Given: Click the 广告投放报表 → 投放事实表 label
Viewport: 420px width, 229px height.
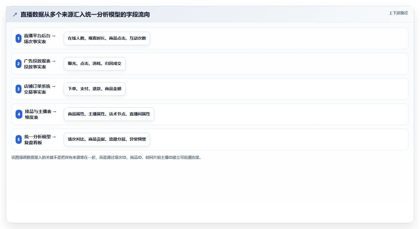Looking at the screenshot, I should tap(40, 64).
